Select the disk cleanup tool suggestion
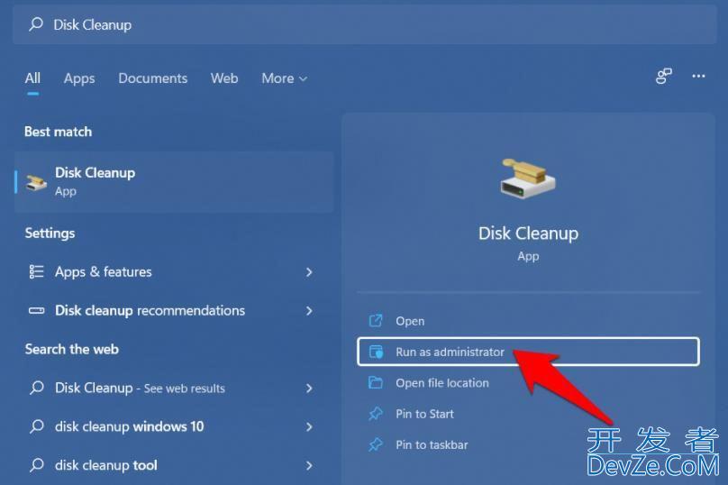This screenshot has height=485, width=728. click(x=174, y=465)
